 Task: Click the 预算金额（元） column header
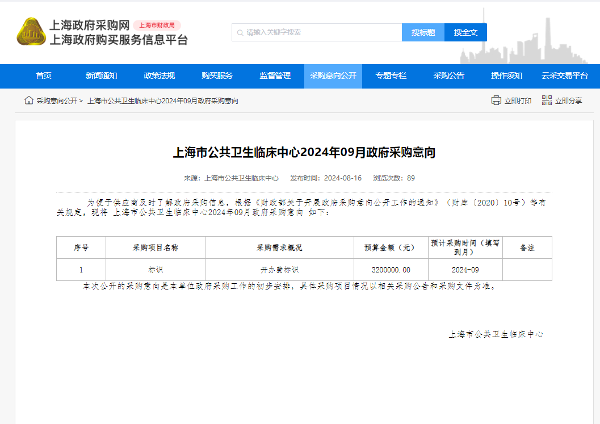coord(391,247)
